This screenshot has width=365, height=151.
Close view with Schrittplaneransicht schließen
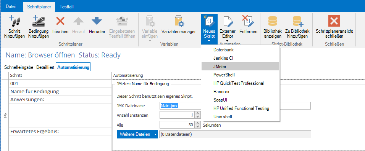[x=334, y=21]
